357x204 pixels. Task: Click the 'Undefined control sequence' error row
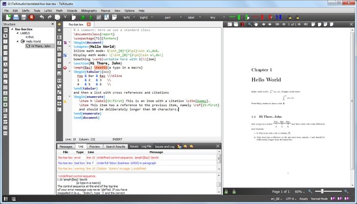pos(137,158)
